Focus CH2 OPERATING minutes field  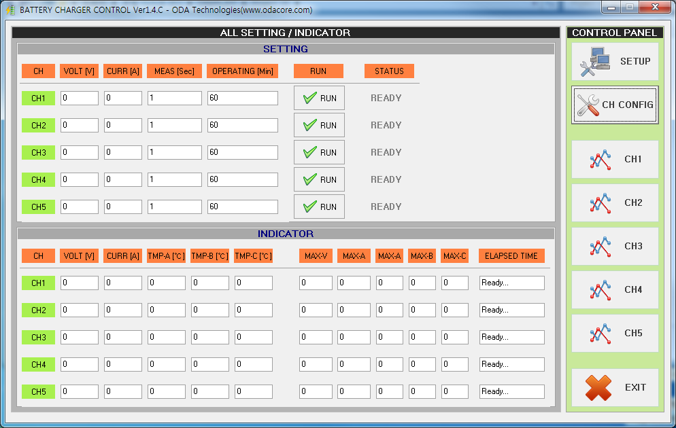pos(243,125)
